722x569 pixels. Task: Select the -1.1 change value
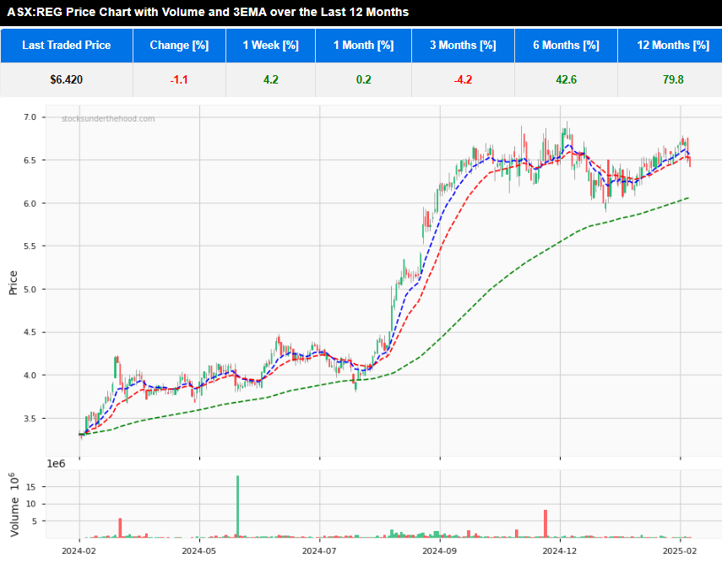point(179,79)
